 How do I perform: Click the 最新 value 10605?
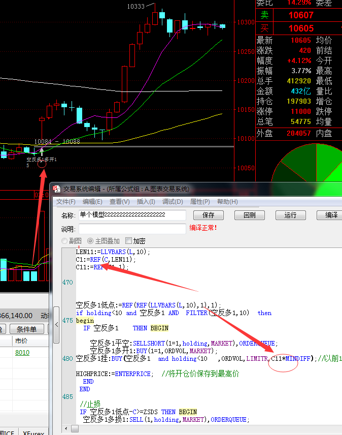click(x=301, y=40)
